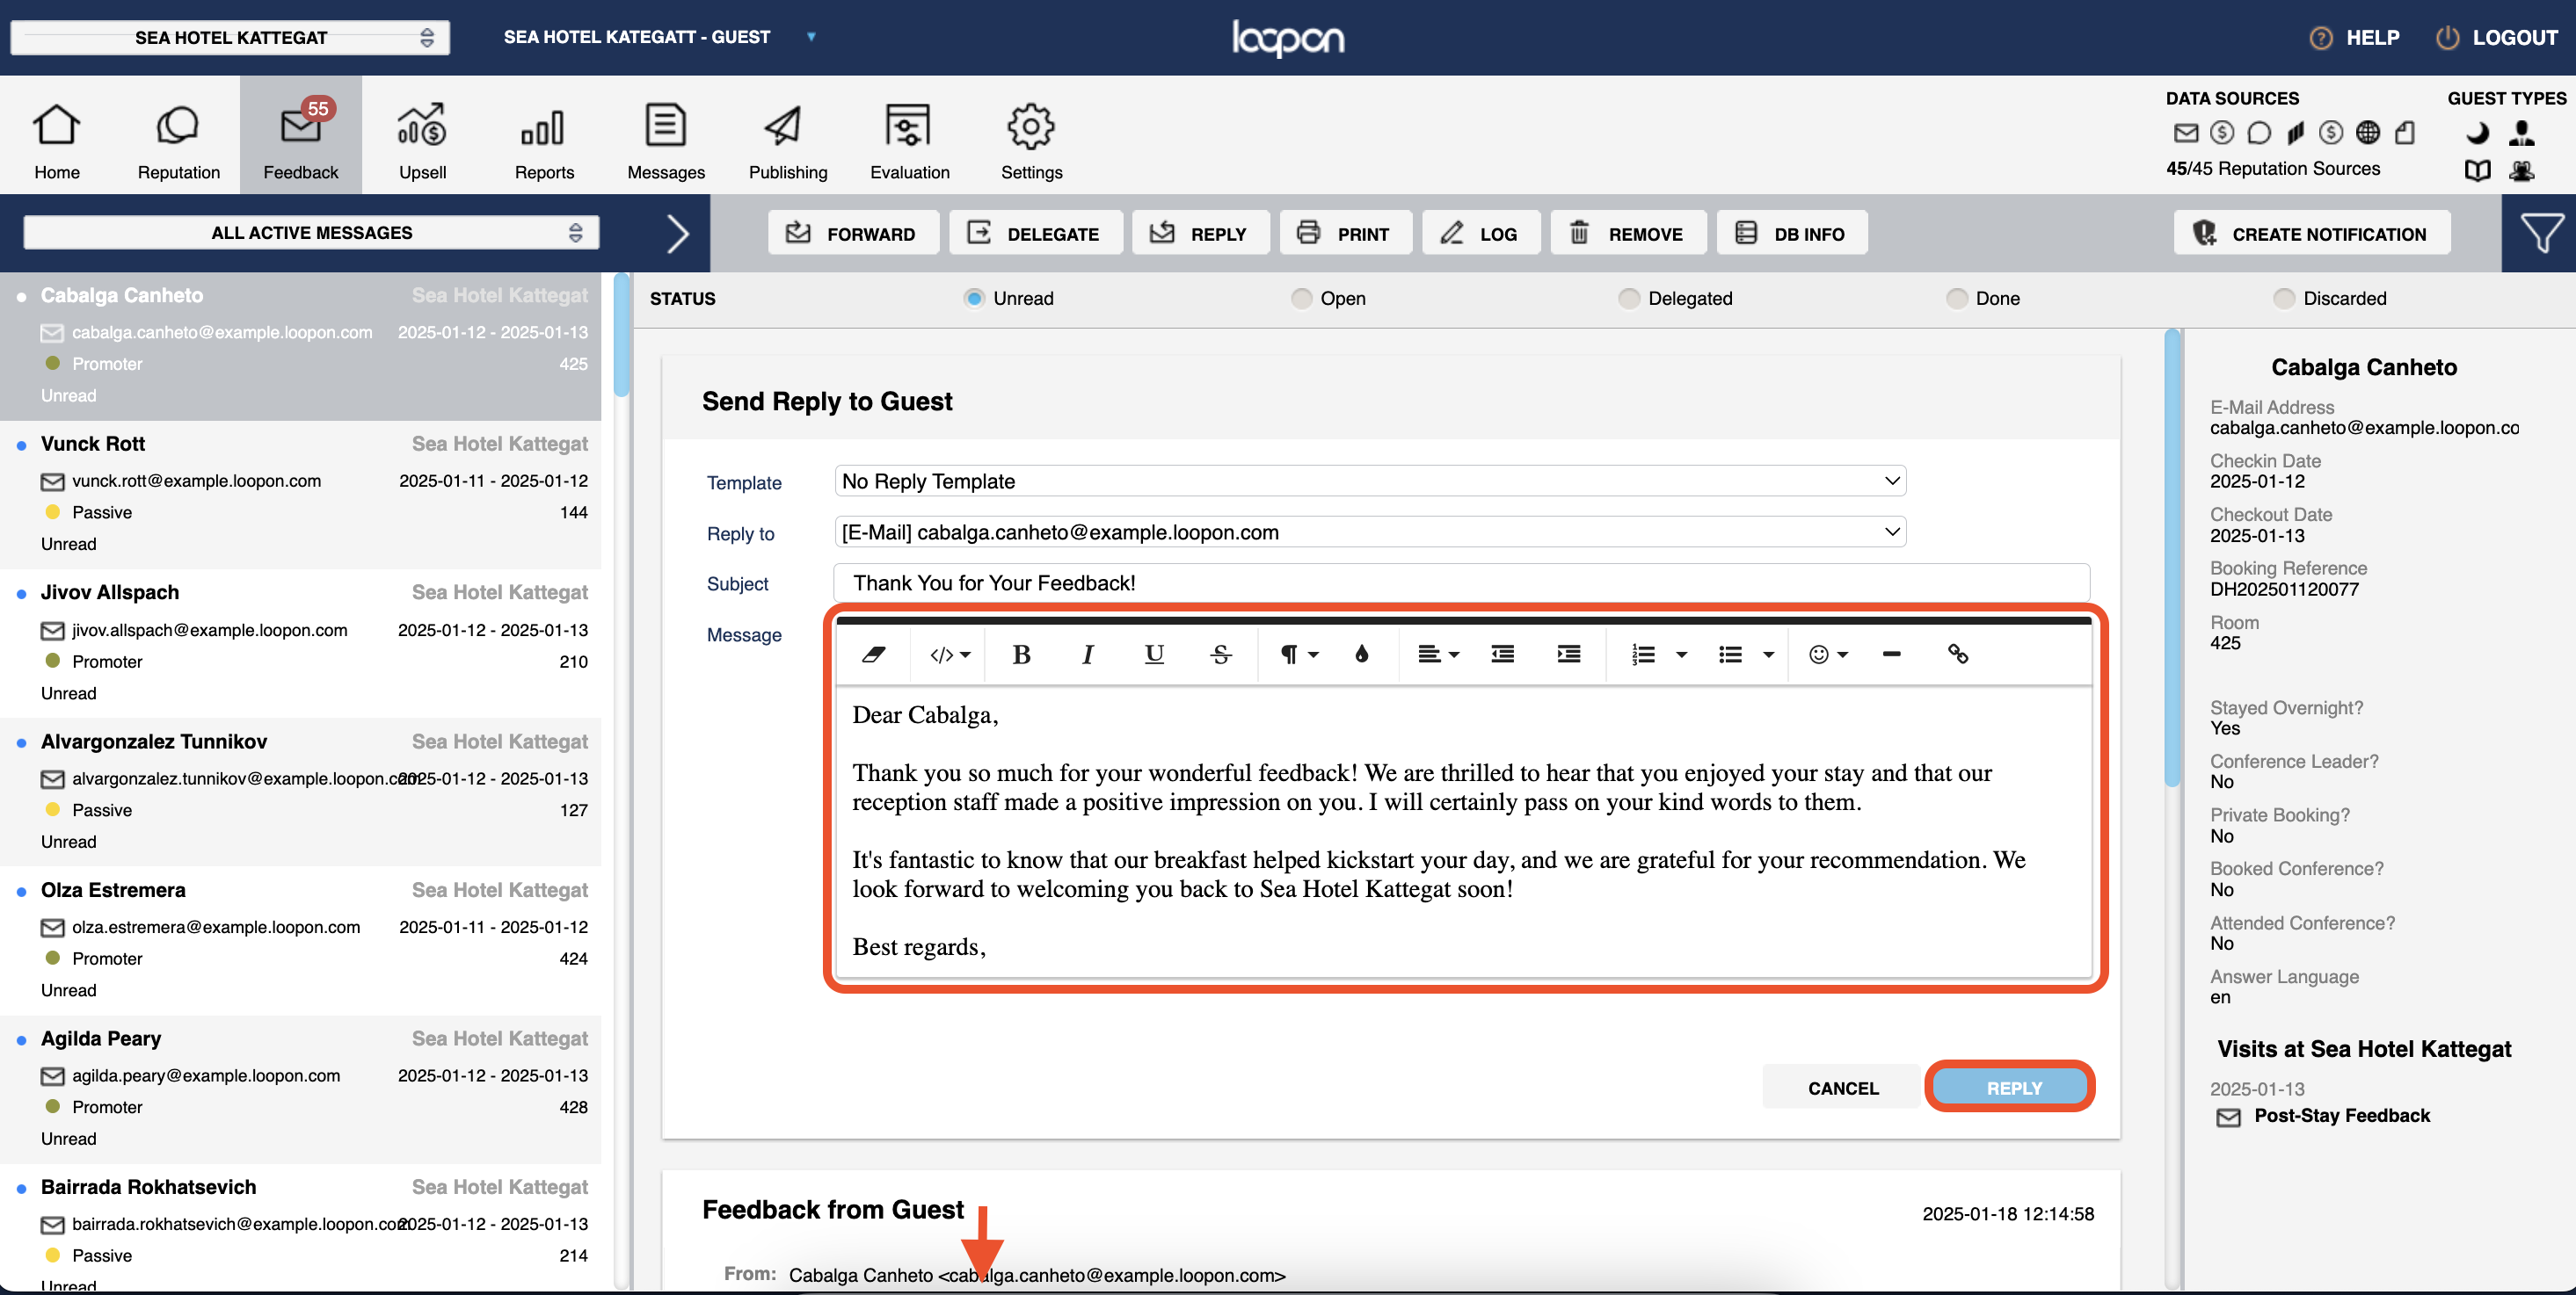The image size is (2576, 1295).
Task: Remove the selected message
Action: tap(1627, 233)
